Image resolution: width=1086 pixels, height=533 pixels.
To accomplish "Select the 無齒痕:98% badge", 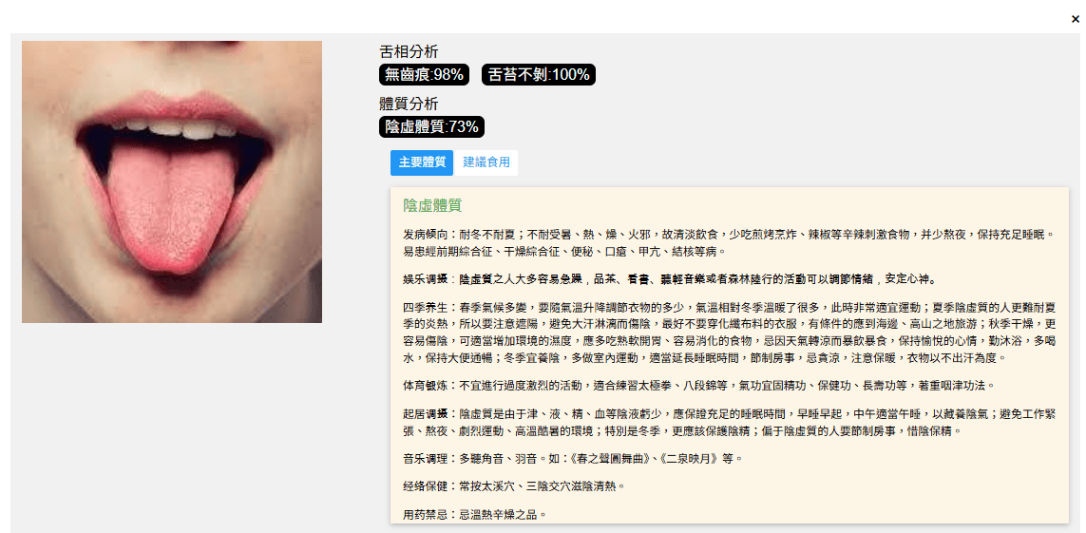I will tap(424, 75).
